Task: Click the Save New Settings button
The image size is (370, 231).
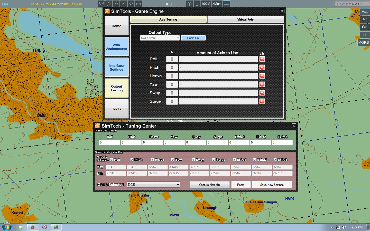Action: tap(272, 185)
